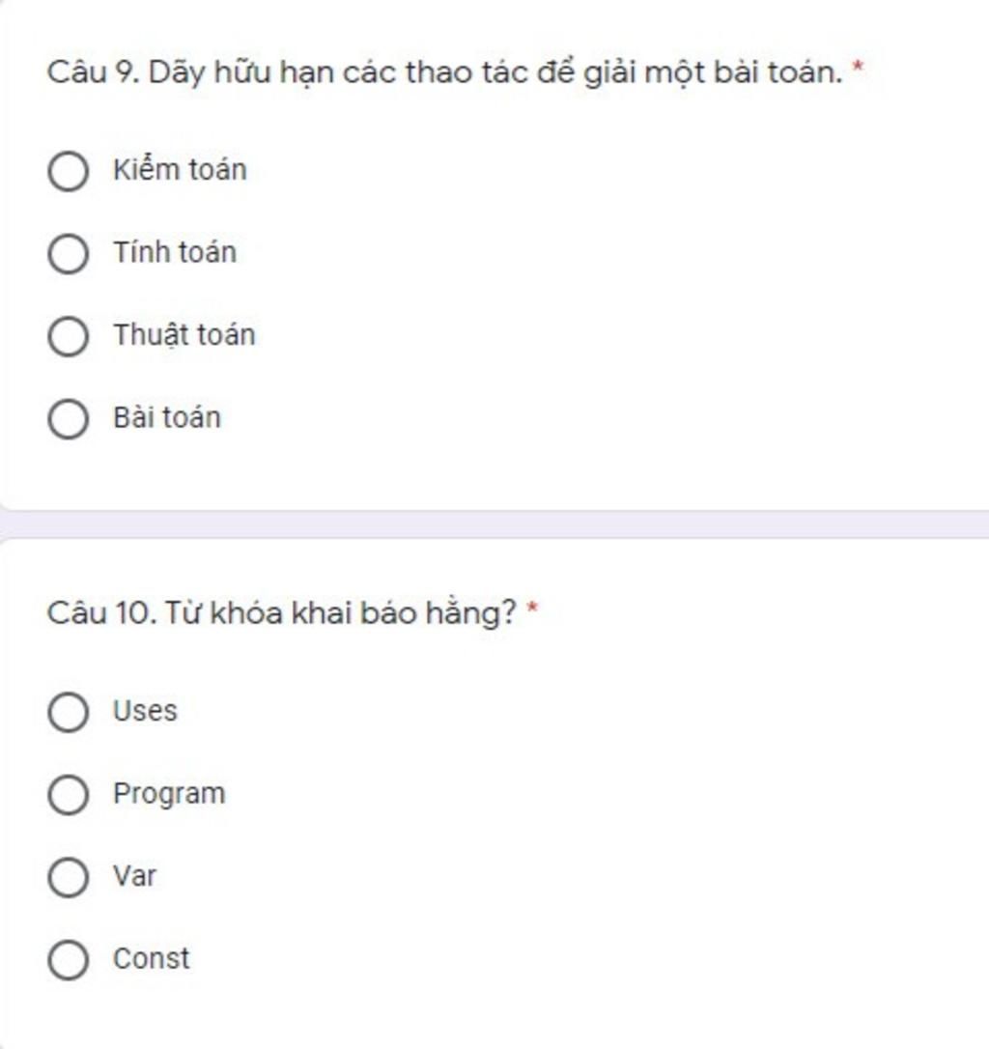Click the Program answer label text
Image resolution: width=989 pixels, height=1049 pixels.
point(169,794)
